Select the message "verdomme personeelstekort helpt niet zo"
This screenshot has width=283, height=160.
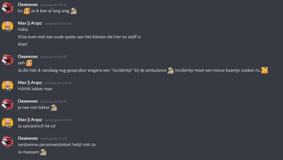57,145
